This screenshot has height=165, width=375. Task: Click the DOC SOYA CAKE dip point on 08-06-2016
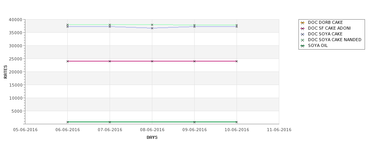pyautogui.click(x=152, y=28)
